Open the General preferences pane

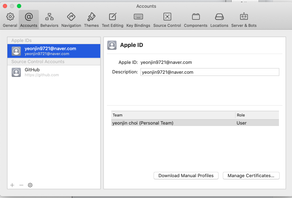[10, 20]
